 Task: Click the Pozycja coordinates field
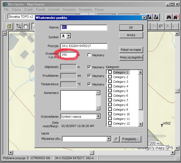[x=84, y=46]
